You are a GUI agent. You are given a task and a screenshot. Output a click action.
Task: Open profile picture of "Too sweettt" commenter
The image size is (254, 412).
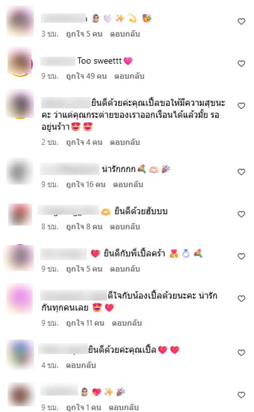(20, 61)
